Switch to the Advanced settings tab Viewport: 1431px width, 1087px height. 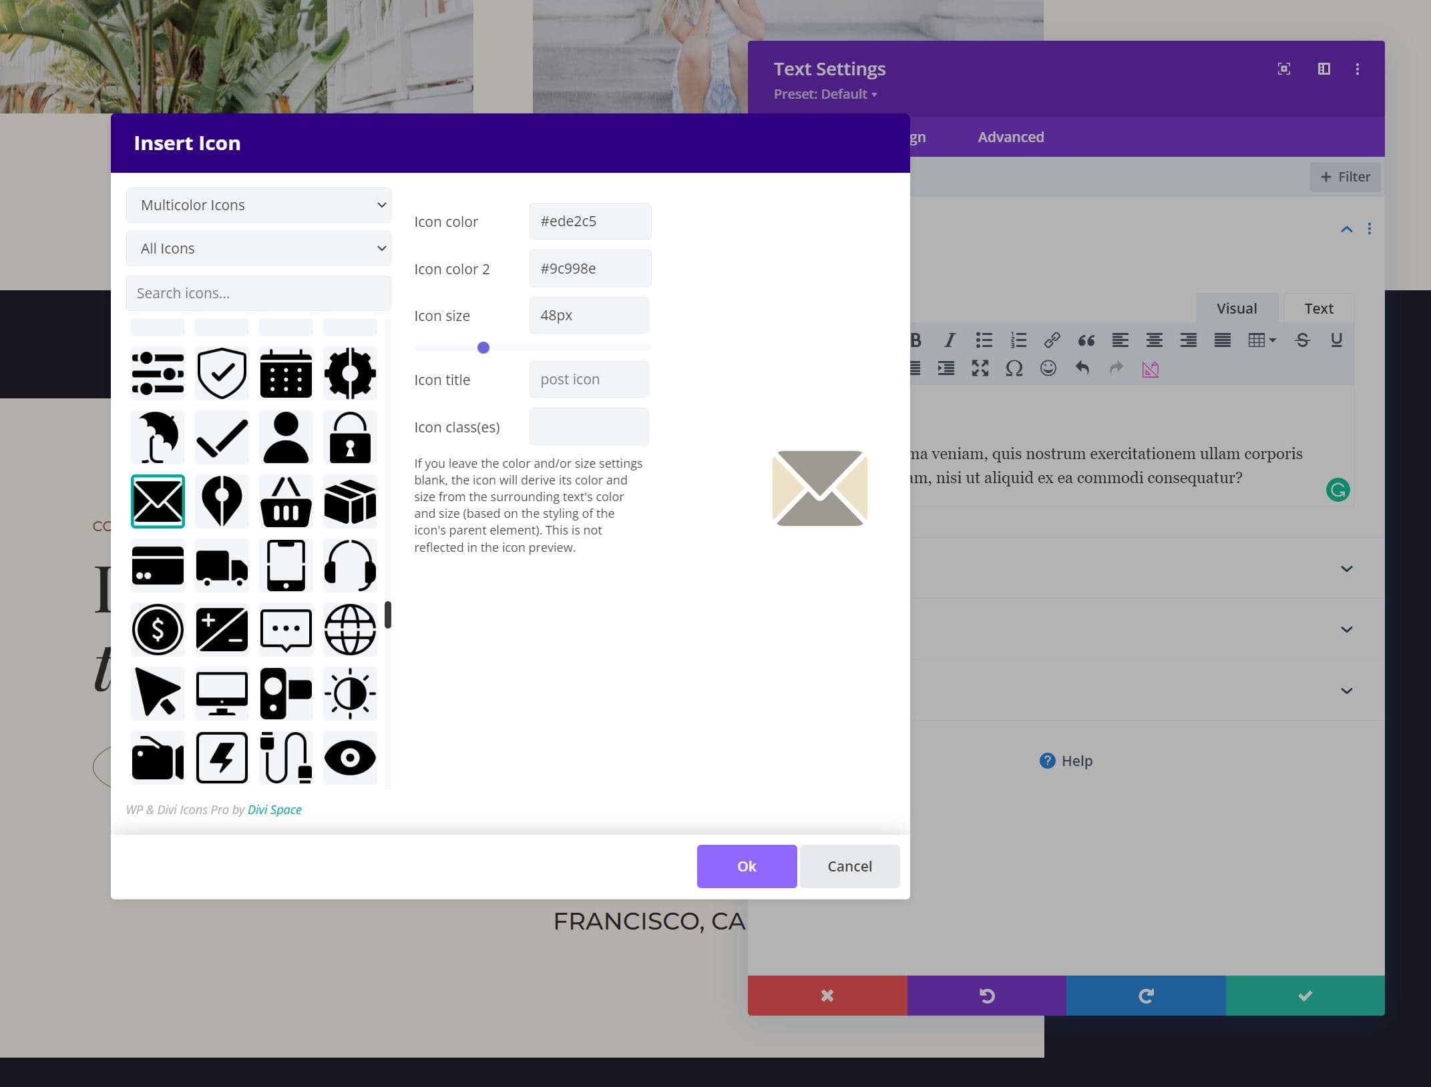click(1011, 136)
